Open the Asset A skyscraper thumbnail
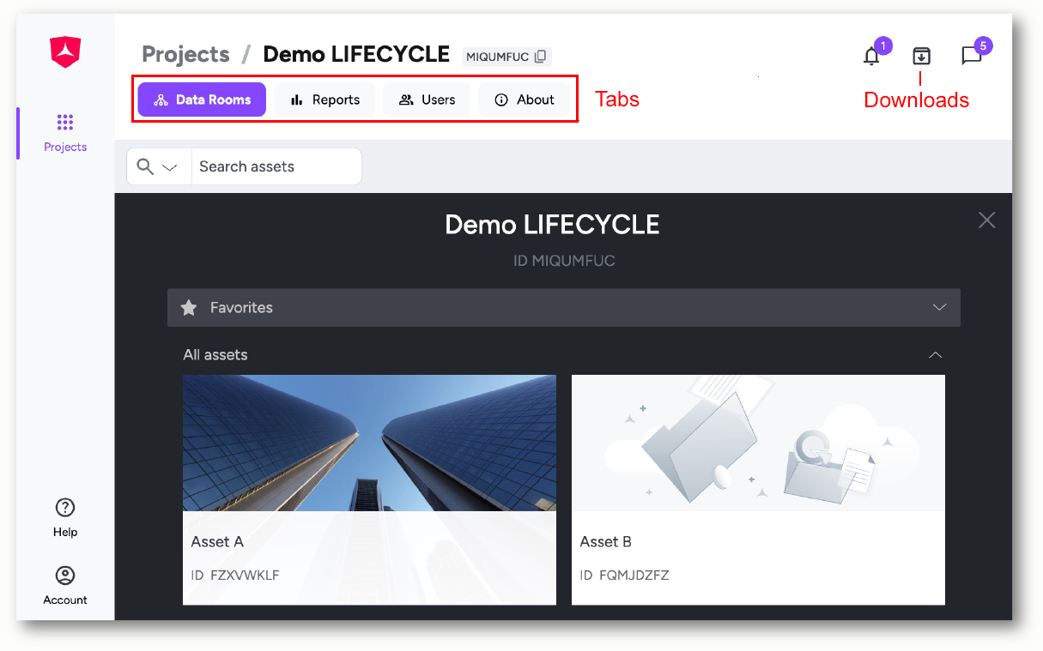 (369, 443)
